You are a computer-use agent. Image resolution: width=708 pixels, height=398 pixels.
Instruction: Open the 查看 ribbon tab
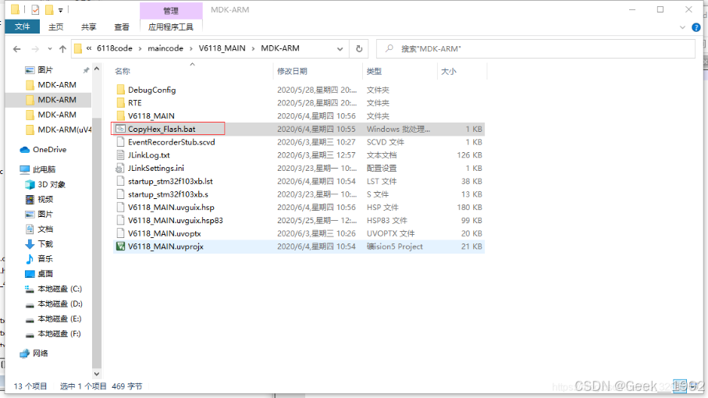[x=122, y=27]
